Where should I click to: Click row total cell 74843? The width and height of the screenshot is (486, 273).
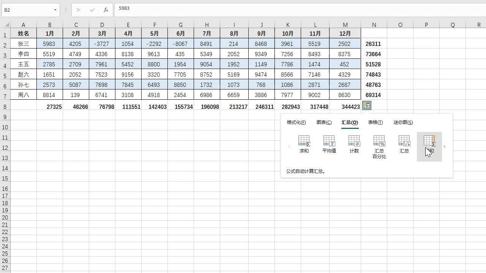click(374, 74)
